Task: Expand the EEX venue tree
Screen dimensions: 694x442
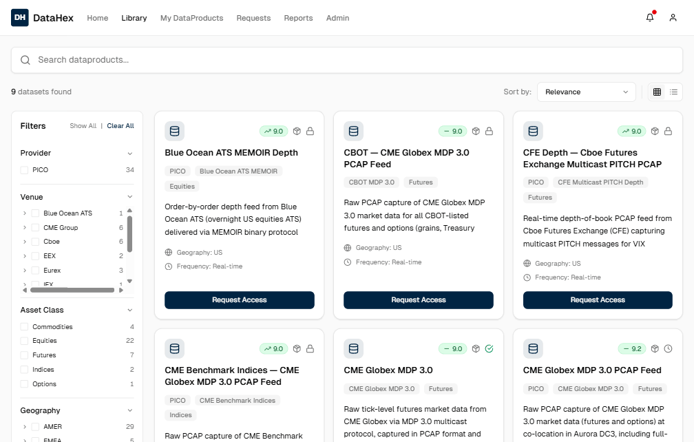Action: [24, 255]
